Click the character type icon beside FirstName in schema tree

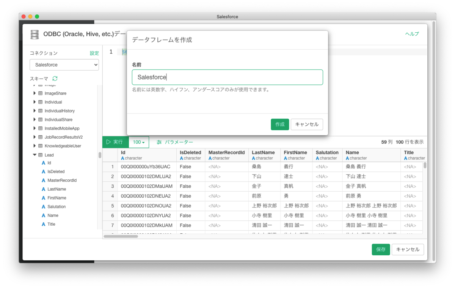(x=44, y=198)
